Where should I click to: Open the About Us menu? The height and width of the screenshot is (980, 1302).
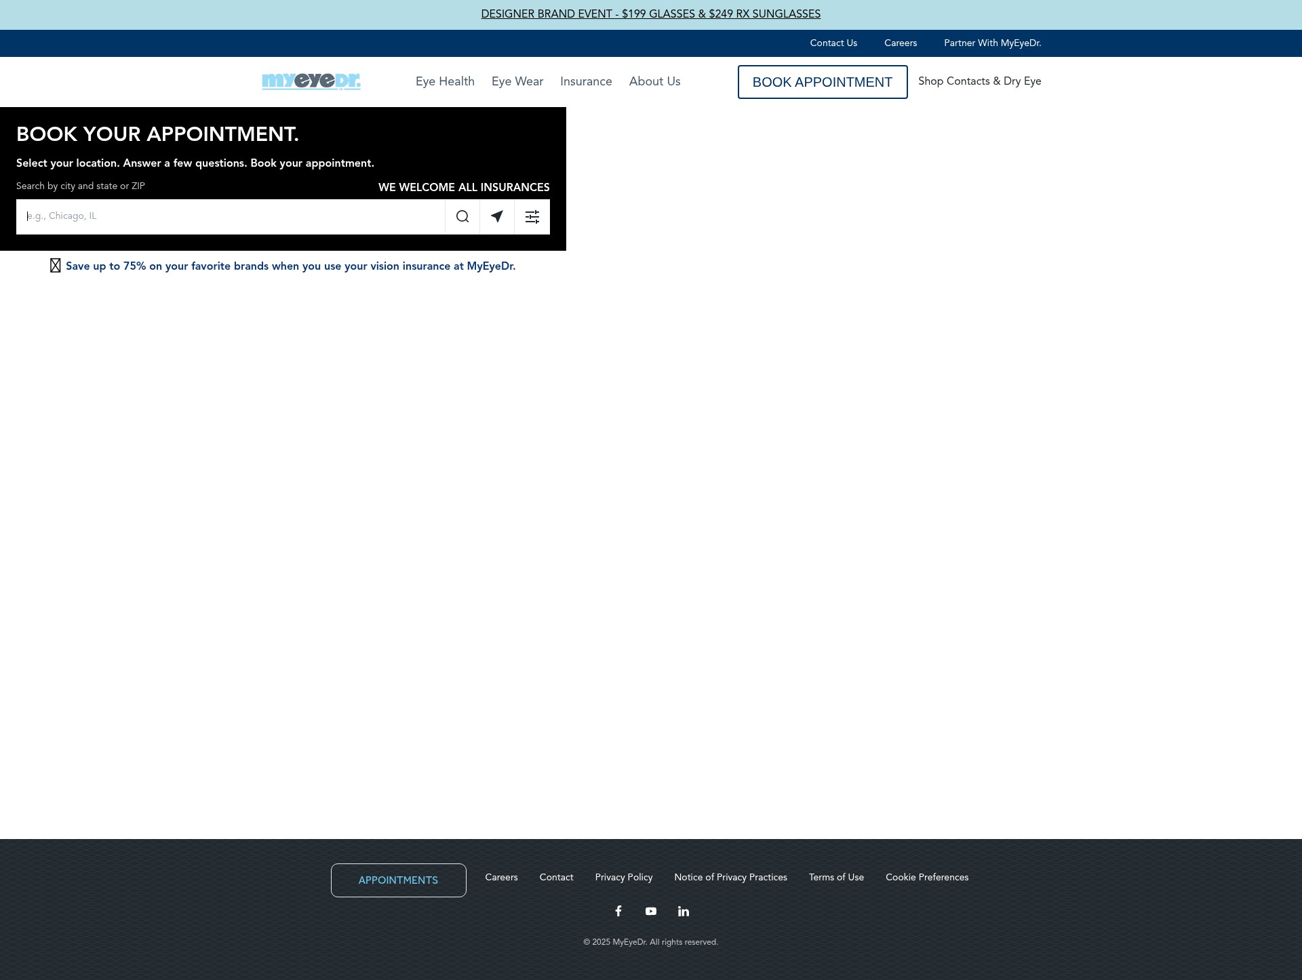coord(654,81)
